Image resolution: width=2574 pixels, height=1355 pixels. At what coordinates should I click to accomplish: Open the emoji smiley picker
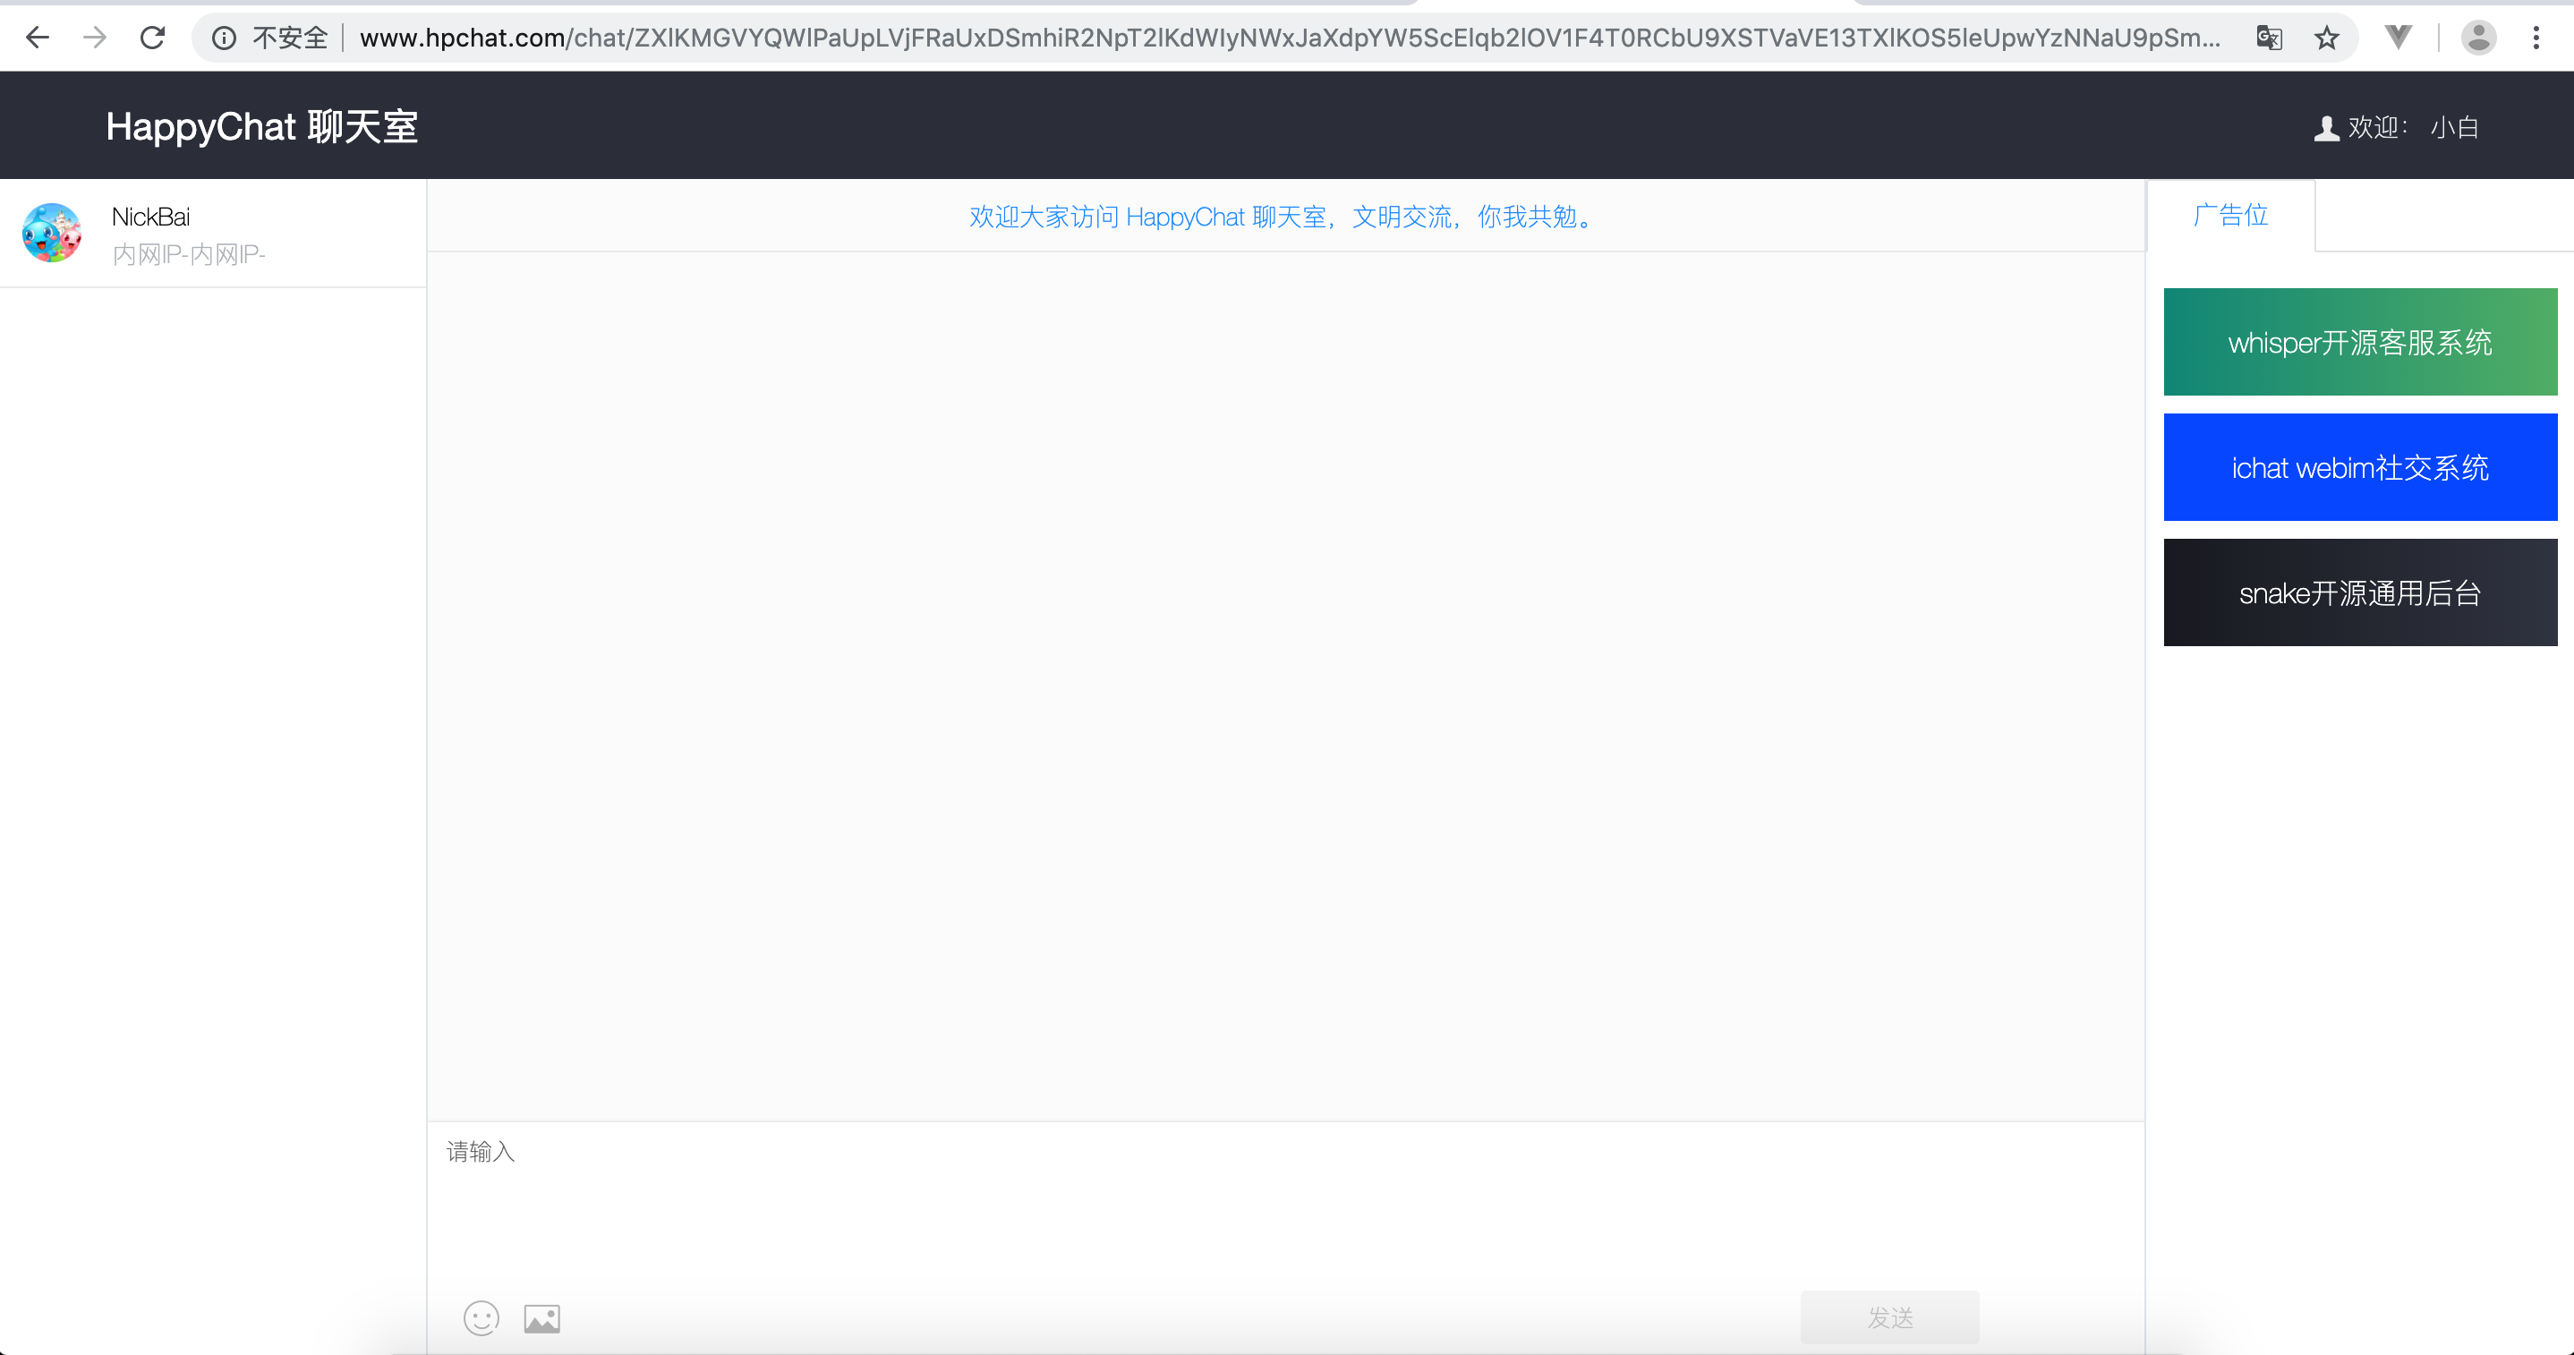481,1318
